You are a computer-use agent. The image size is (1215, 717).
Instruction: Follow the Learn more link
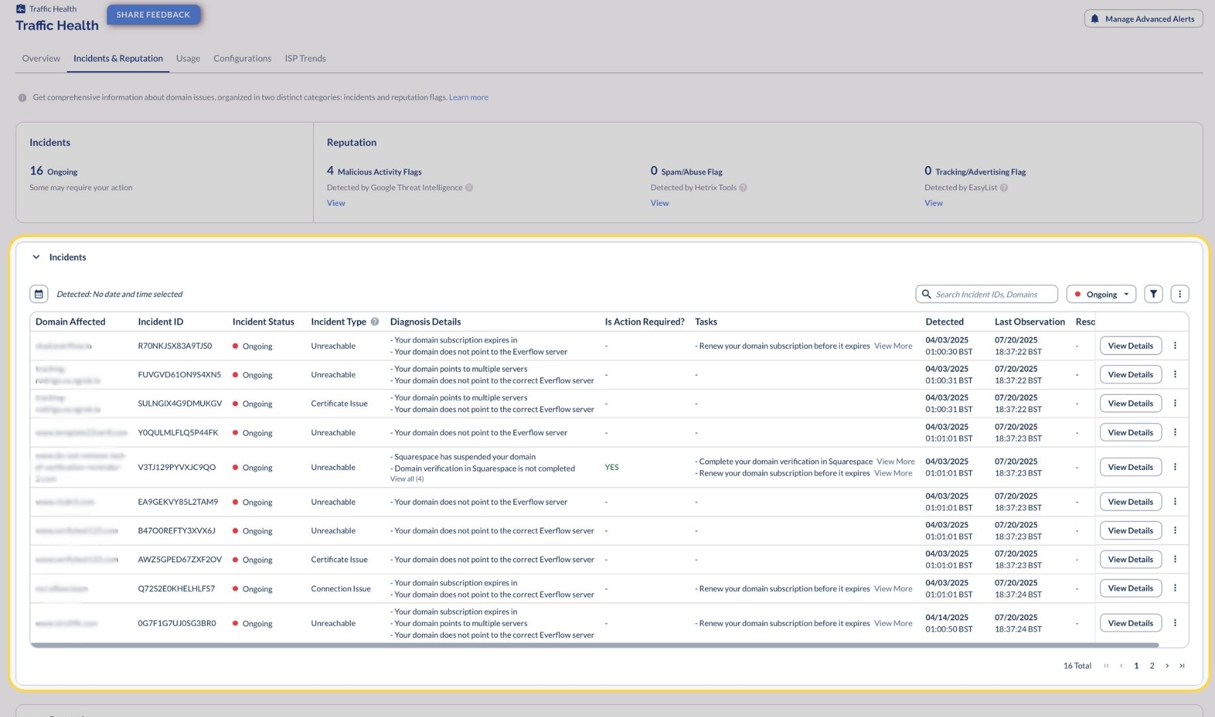[x=469, y=98]
